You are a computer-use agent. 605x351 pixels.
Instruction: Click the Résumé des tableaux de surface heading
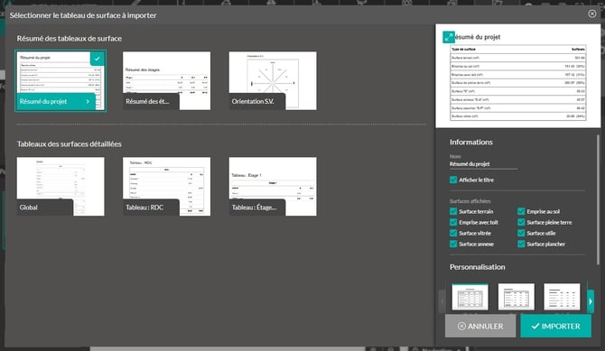(70, 39)
